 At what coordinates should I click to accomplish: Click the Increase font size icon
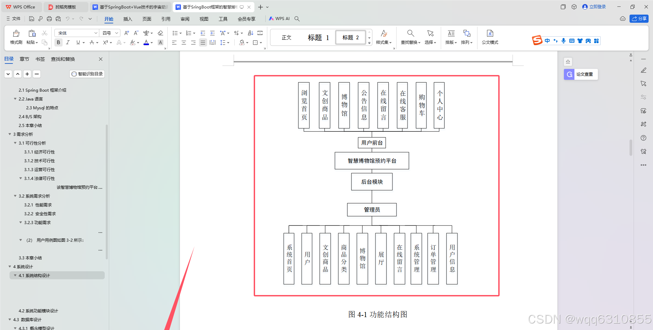point(127,33)
